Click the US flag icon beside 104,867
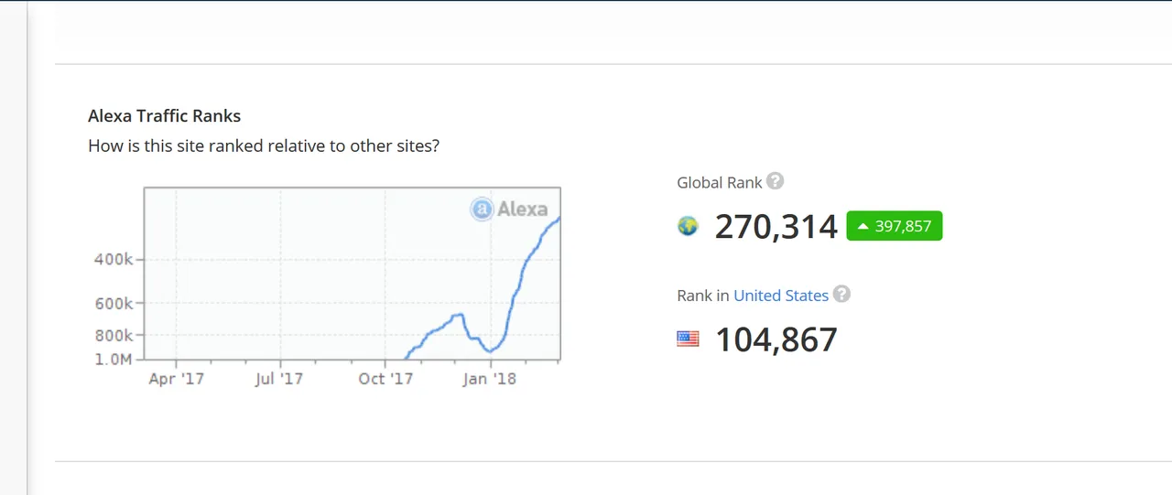This screenshot has height=495, width=1172. point(688,339)
